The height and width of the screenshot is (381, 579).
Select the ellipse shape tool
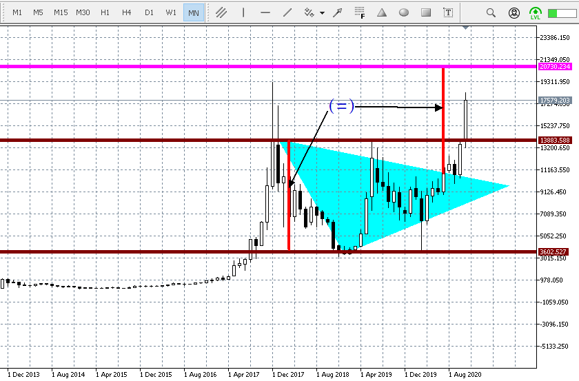(404, 12)
